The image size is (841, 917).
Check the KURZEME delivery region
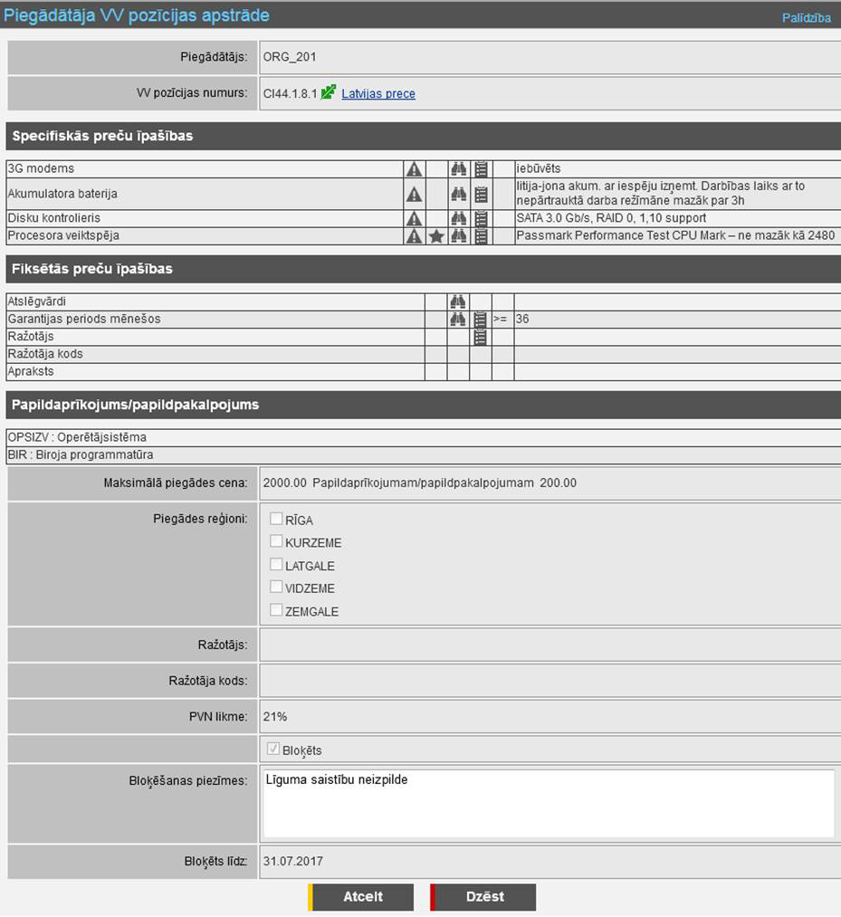coord(276,541)
